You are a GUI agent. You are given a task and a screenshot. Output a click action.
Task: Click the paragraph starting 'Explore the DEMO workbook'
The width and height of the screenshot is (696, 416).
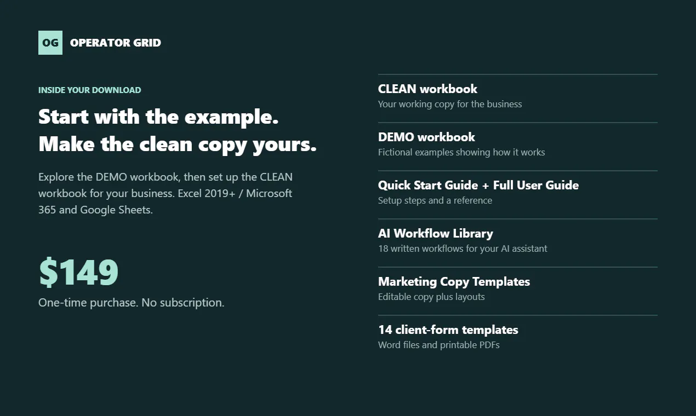pos(166,193)
